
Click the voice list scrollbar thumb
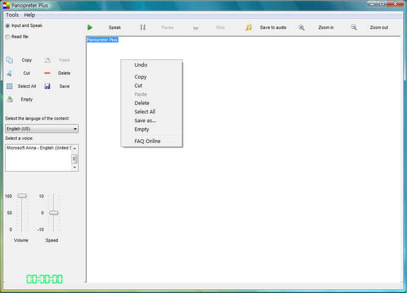75,159
